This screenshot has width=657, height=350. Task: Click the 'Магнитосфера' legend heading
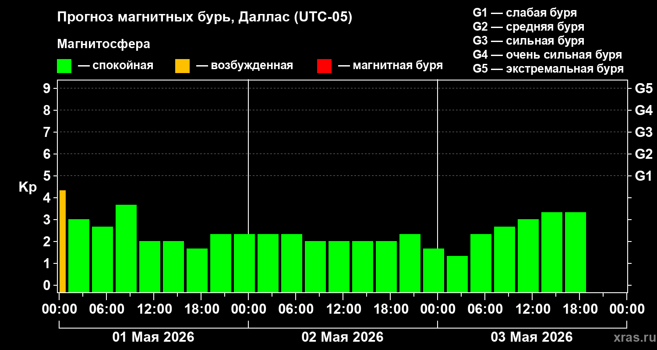coord(103,44)
